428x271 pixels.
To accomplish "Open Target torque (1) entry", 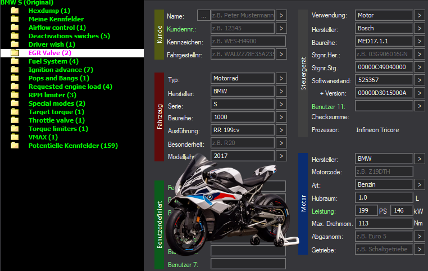I will tap(56, 112).
